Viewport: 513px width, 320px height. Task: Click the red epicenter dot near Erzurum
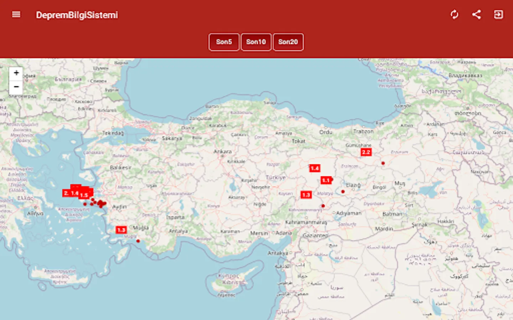point(383,163)
